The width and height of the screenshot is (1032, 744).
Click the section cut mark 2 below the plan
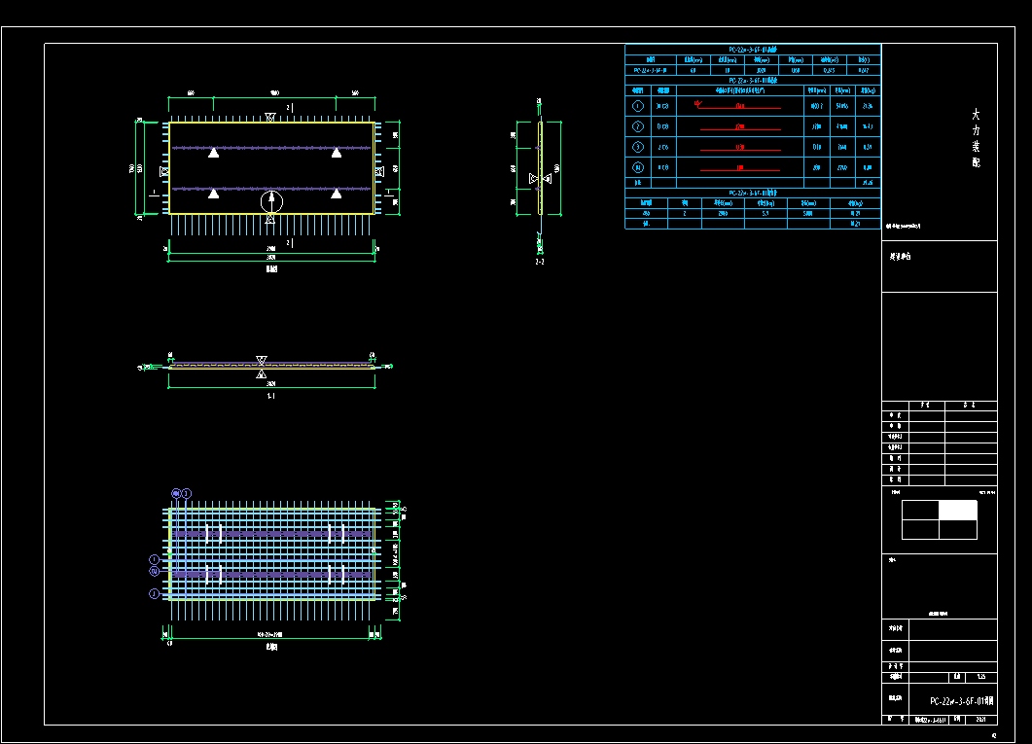tap(288, 243)
